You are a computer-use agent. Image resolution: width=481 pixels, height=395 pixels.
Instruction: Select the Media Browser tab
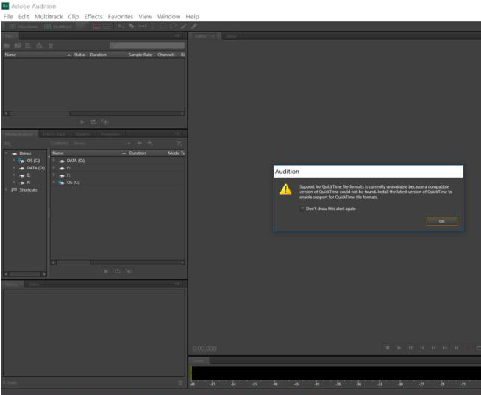[x=19, y=134]
